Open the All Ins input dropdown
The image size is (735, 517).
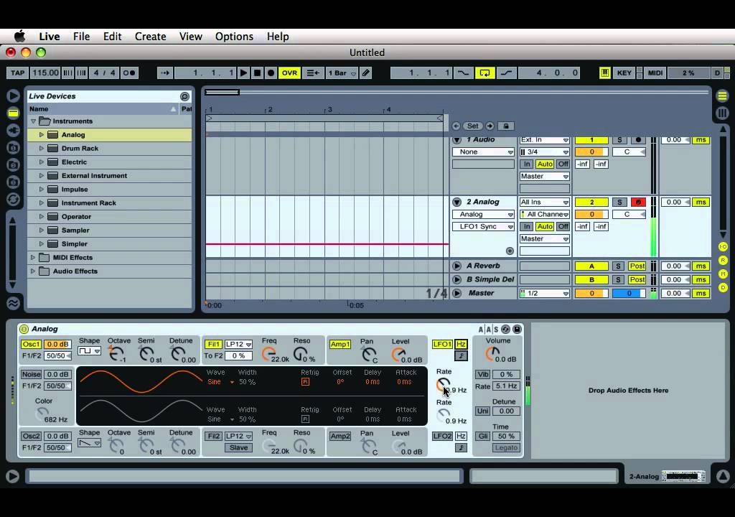[x=544, y=202]
